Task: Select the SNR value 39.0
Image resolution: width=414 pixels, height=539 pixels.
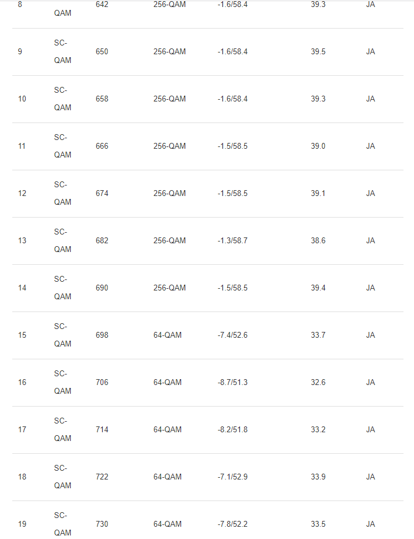Action: 318,146
